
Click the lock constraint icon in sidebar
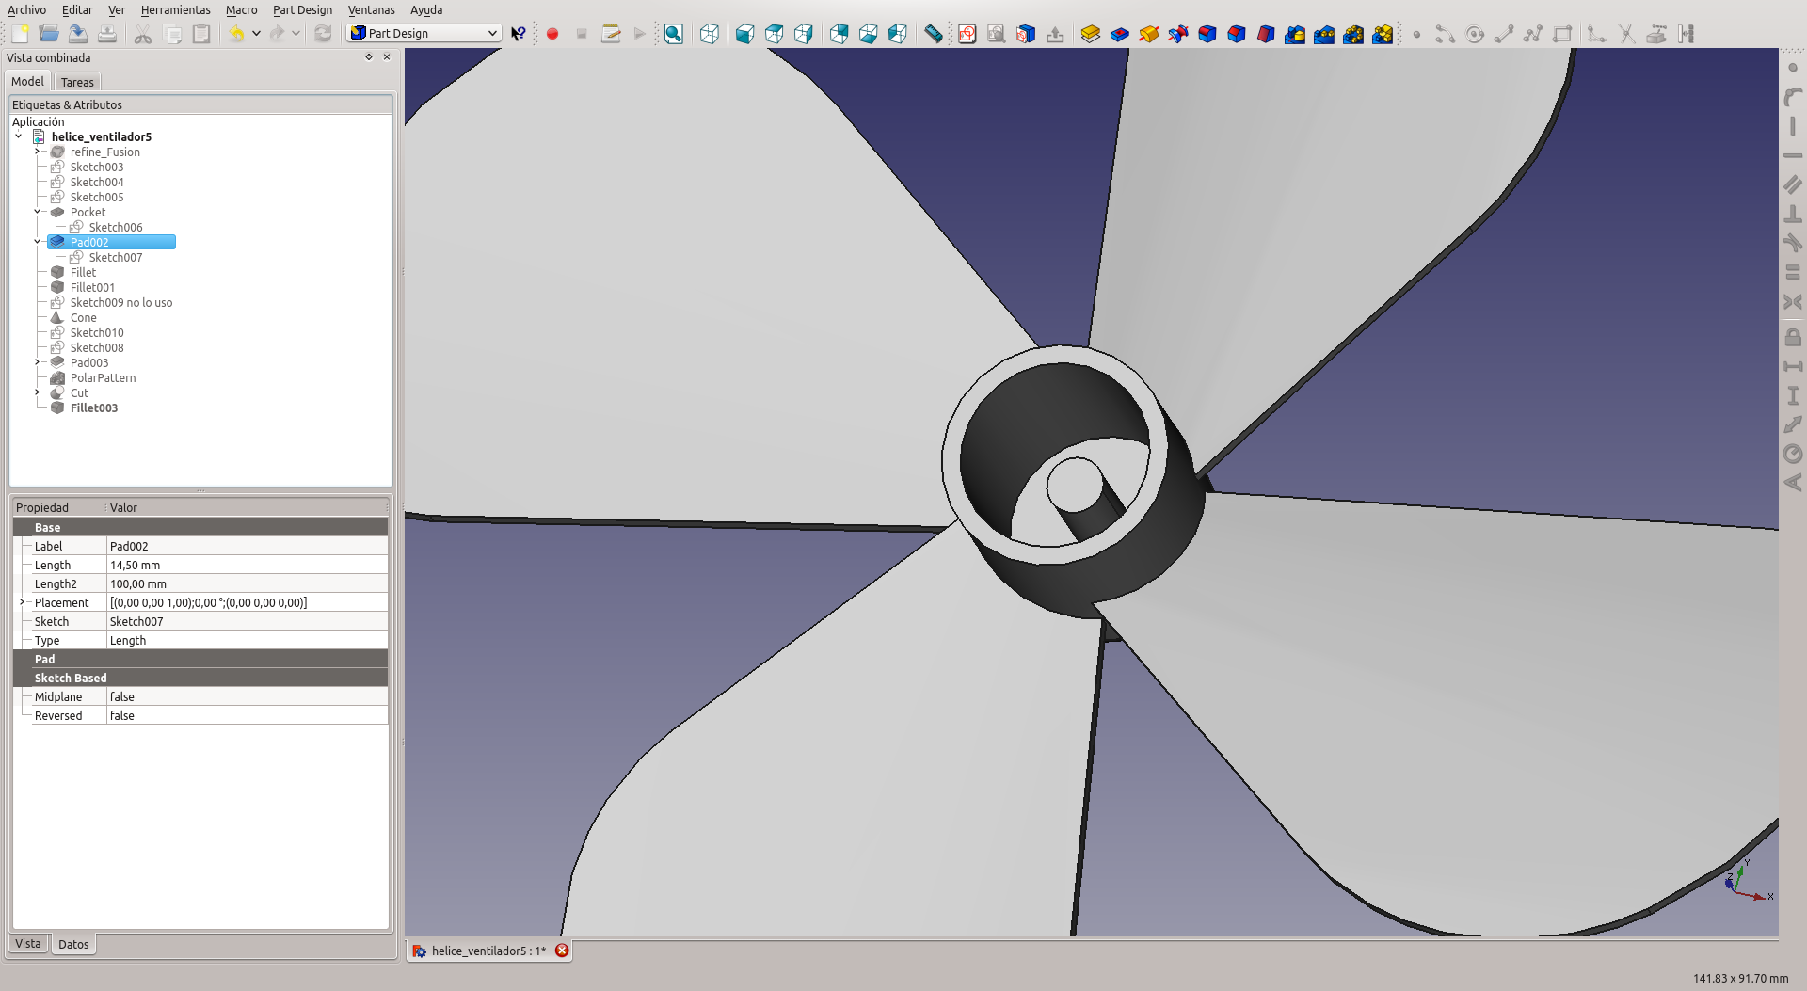click(1793, 337)
